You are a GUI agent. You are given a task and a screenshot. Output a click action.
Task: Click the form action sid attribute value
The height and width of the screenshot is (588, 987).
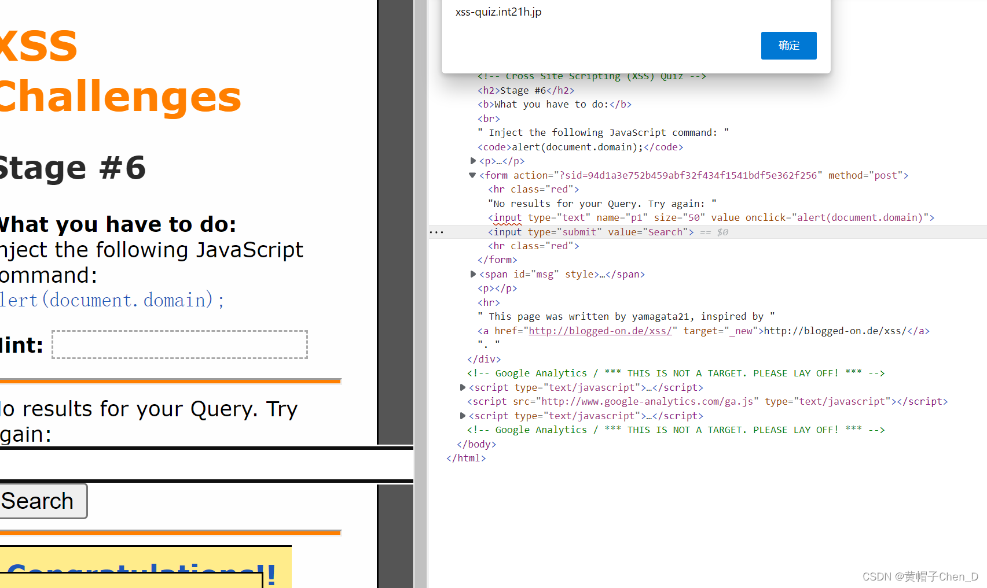click(x=688, y=175)
